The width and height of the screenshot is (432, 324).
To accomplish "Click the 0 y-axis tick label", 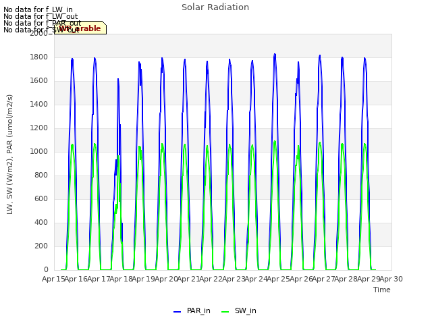I will click(46, 269).
